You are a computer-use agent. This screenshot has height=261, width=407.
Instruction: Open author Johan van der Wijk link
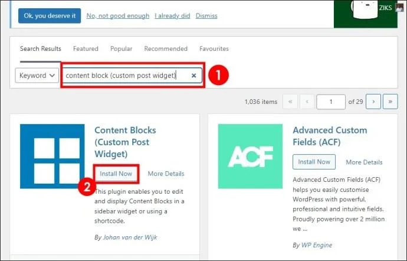130,237
